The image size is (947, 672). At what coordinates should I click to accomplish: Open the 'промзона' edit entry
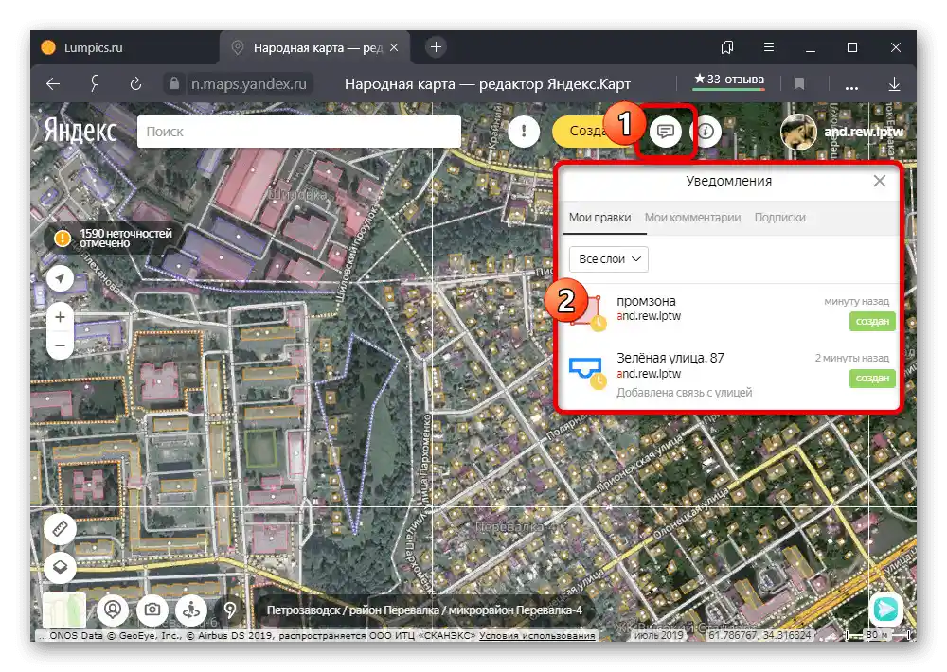(x=648, y=302)
